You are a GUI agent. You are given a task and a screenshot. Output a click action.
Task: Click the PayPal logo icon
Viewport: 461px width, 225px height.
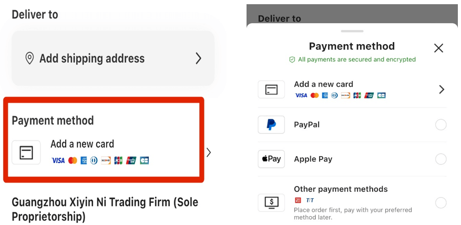click(x=271, y=125)
